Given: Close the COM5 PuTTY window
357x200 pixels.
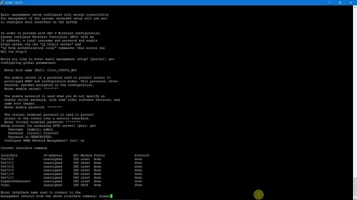Looking at the screenshot, I should click(x=351, y=2).
